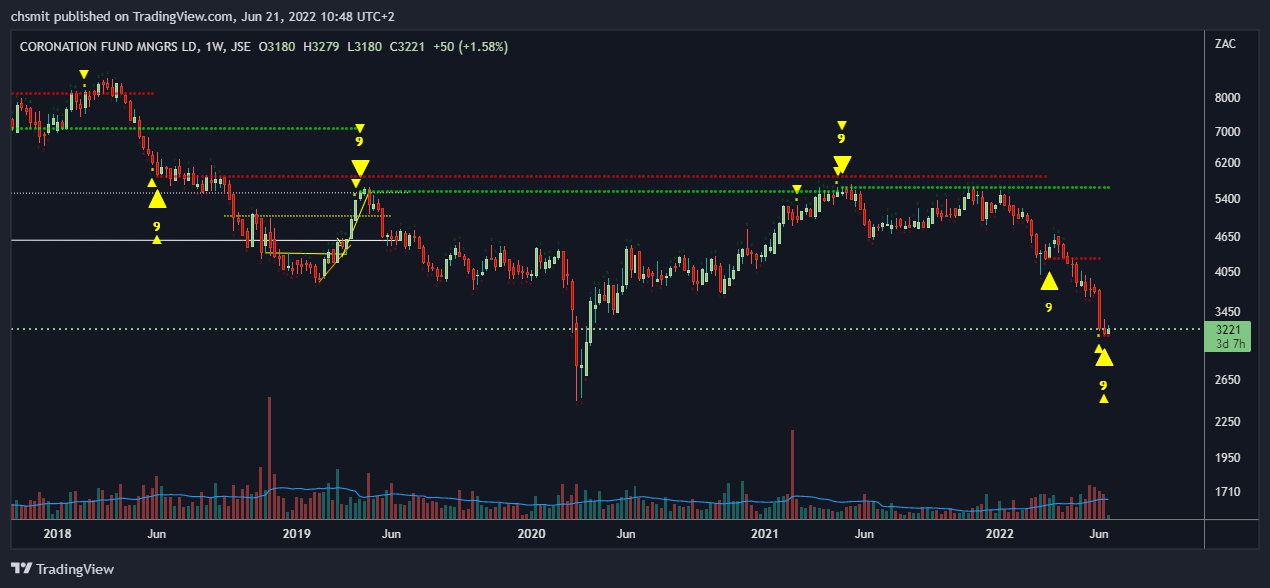Image resolution: width=1270 pixels, height=588 pixels.
Task: Click the TradingView logo at bottom left
Action: tap(62, 569)
